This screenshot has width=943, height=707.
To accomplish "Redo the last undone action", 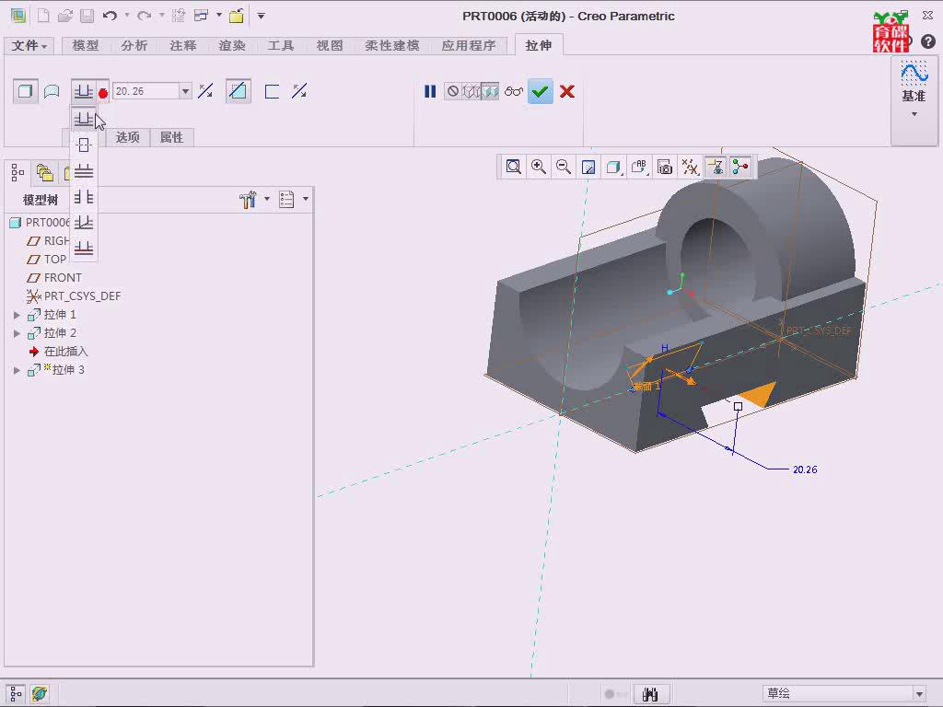I will tap(145, 16).
